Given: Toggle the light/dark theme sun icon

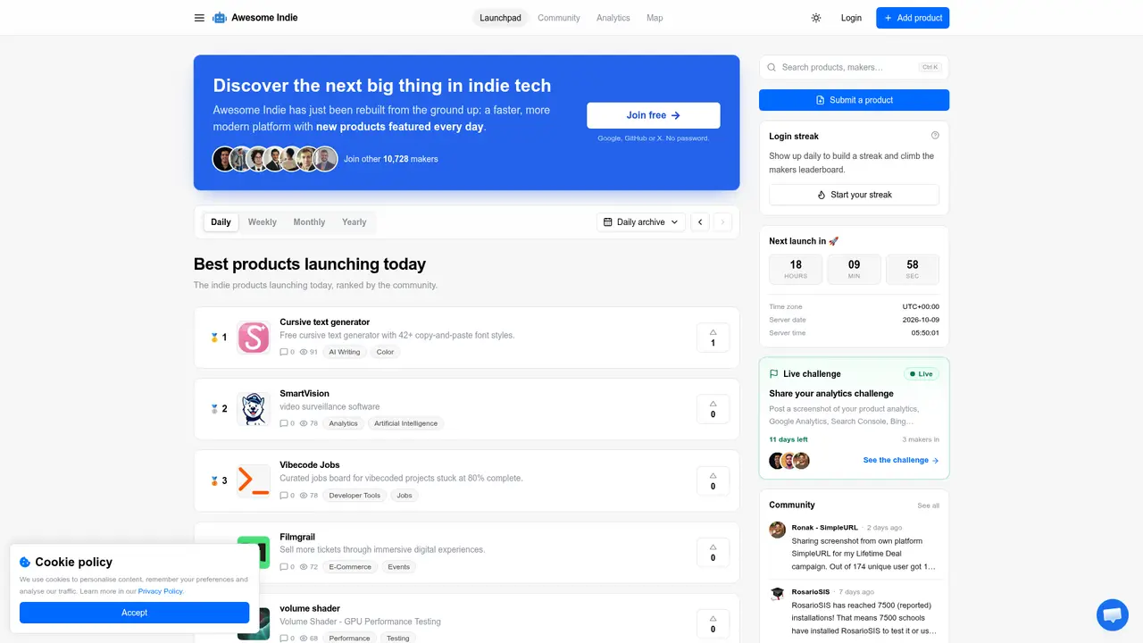Looking at the screenshot, I should coord(816,18).
